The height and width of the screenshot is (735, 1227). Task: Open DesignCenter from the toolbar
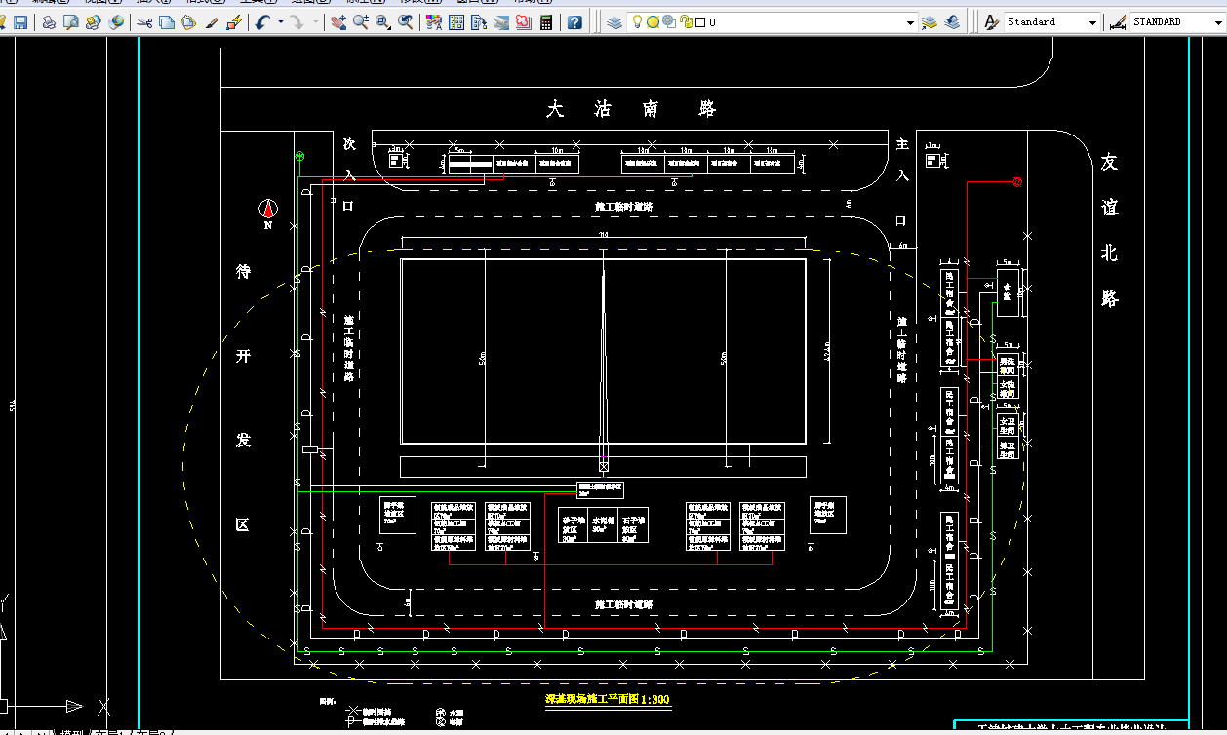coord(455,22)
